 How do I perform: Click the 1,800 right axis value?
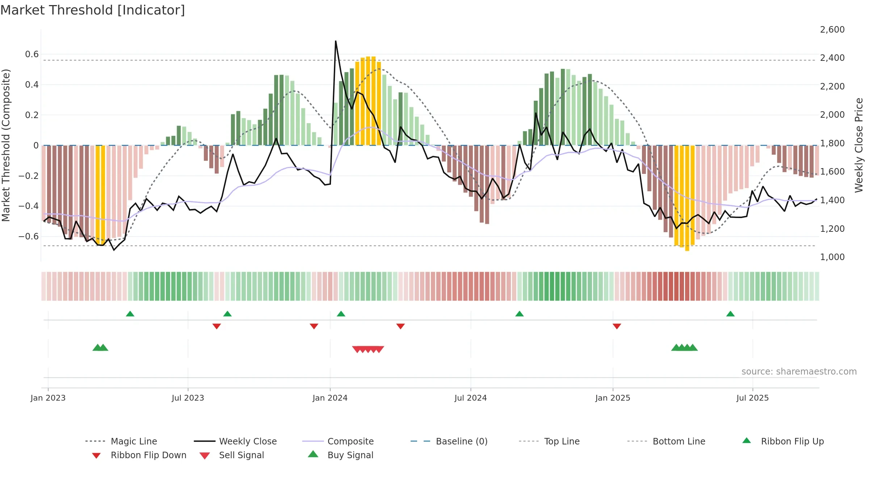coord(832,143)
